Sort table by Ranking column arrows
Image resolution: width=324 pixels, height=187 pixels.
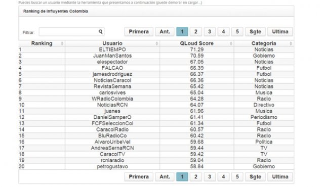[62, 43]
